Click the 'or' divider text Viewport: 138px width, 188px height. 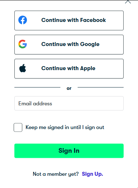[x=69, y=88]
